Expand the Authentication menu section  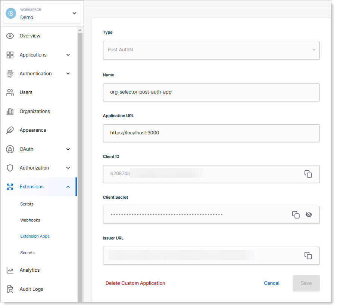[x=68, y=74]
